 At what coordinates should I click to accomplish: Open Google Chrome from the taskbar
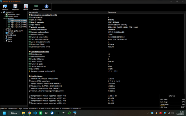[x=29, y=113]
